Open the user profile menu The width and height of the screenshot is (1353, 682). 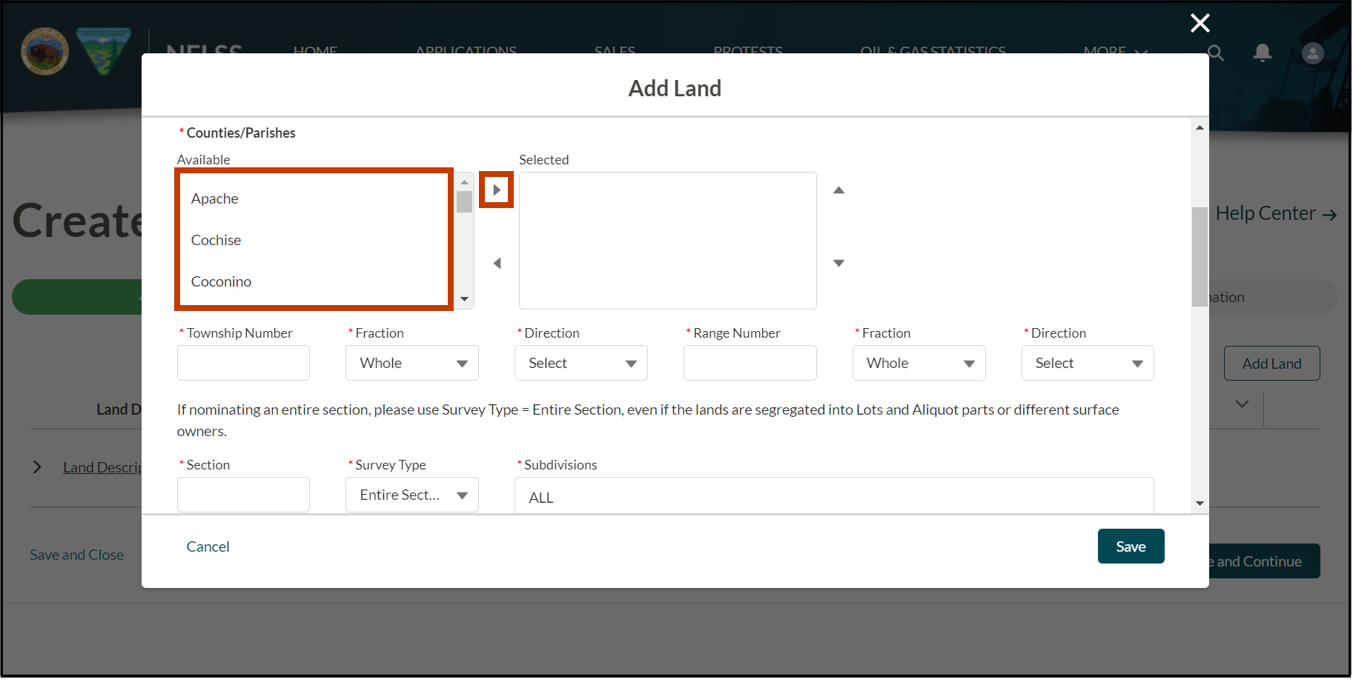click(1311, 53)
